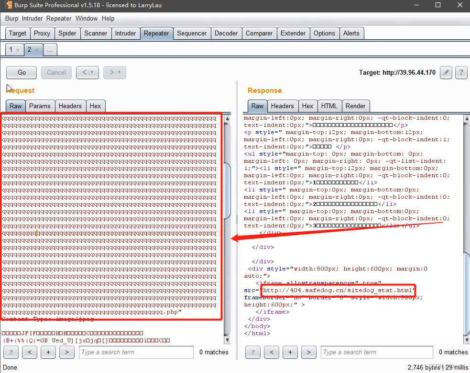Click the 2,746 bytes status text
The height and width of the screenshot is (373, 470).
point(424,367)
